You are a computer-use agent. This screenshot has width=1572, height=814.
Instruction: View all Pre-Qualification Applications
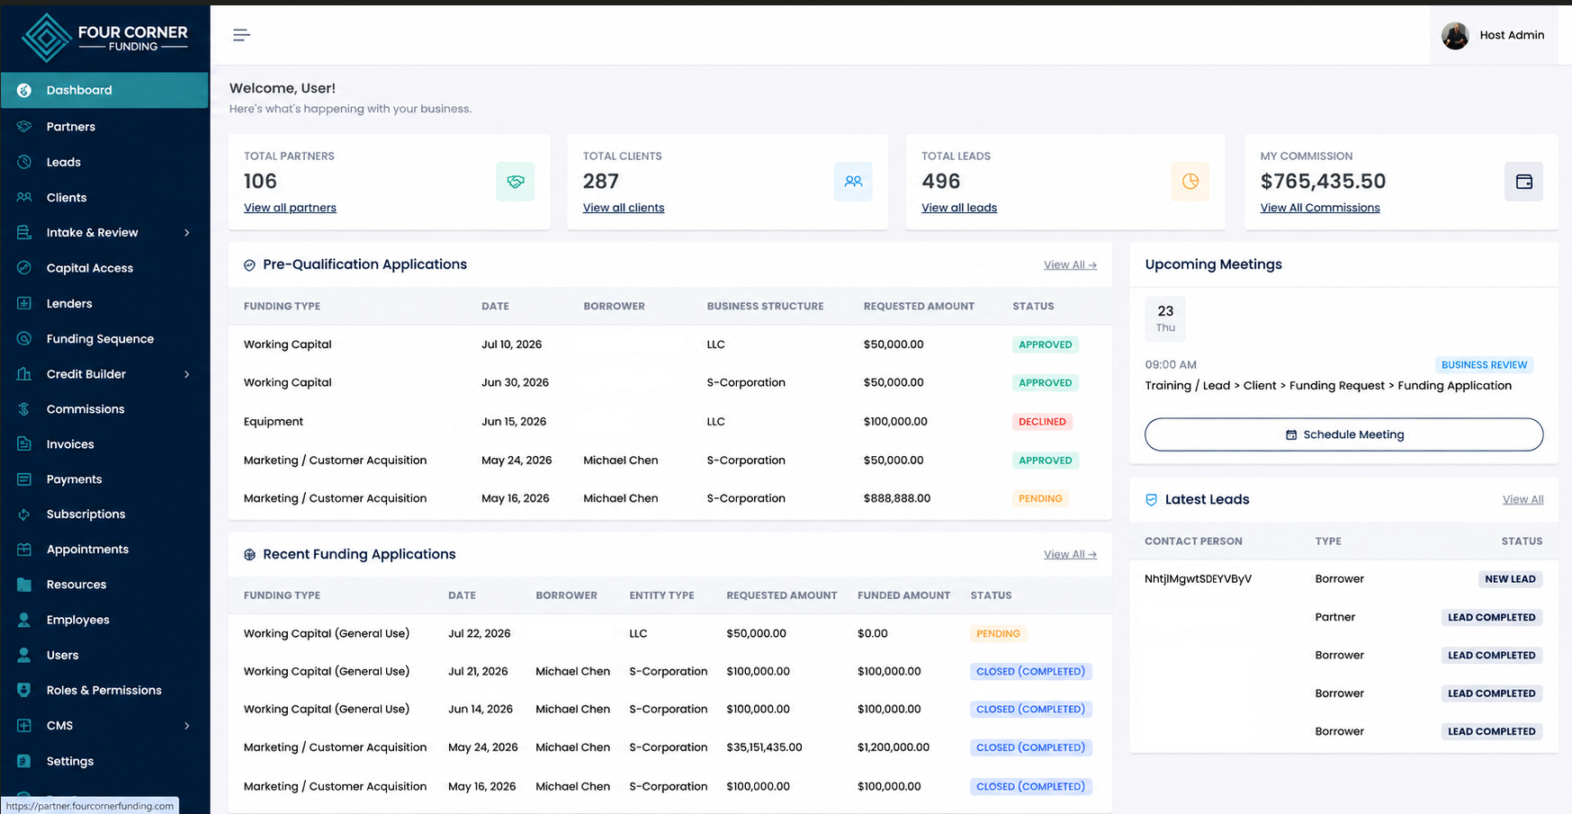point(1070,264)
